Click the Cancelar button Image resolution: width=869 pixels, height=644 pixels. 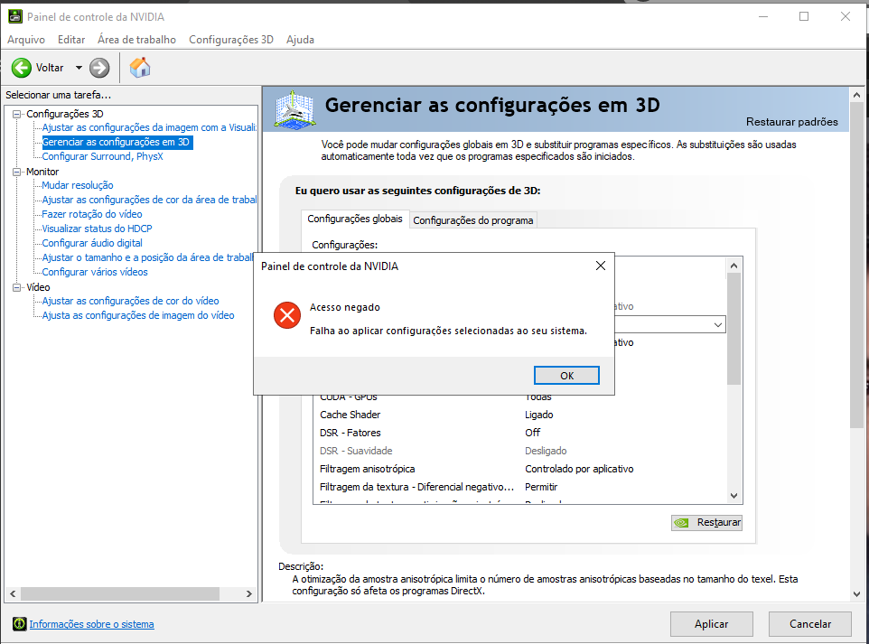[810, 624]
